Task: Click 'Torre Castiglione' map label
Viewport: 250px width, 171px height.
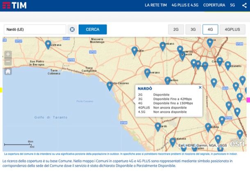Action: pos(89,69)
